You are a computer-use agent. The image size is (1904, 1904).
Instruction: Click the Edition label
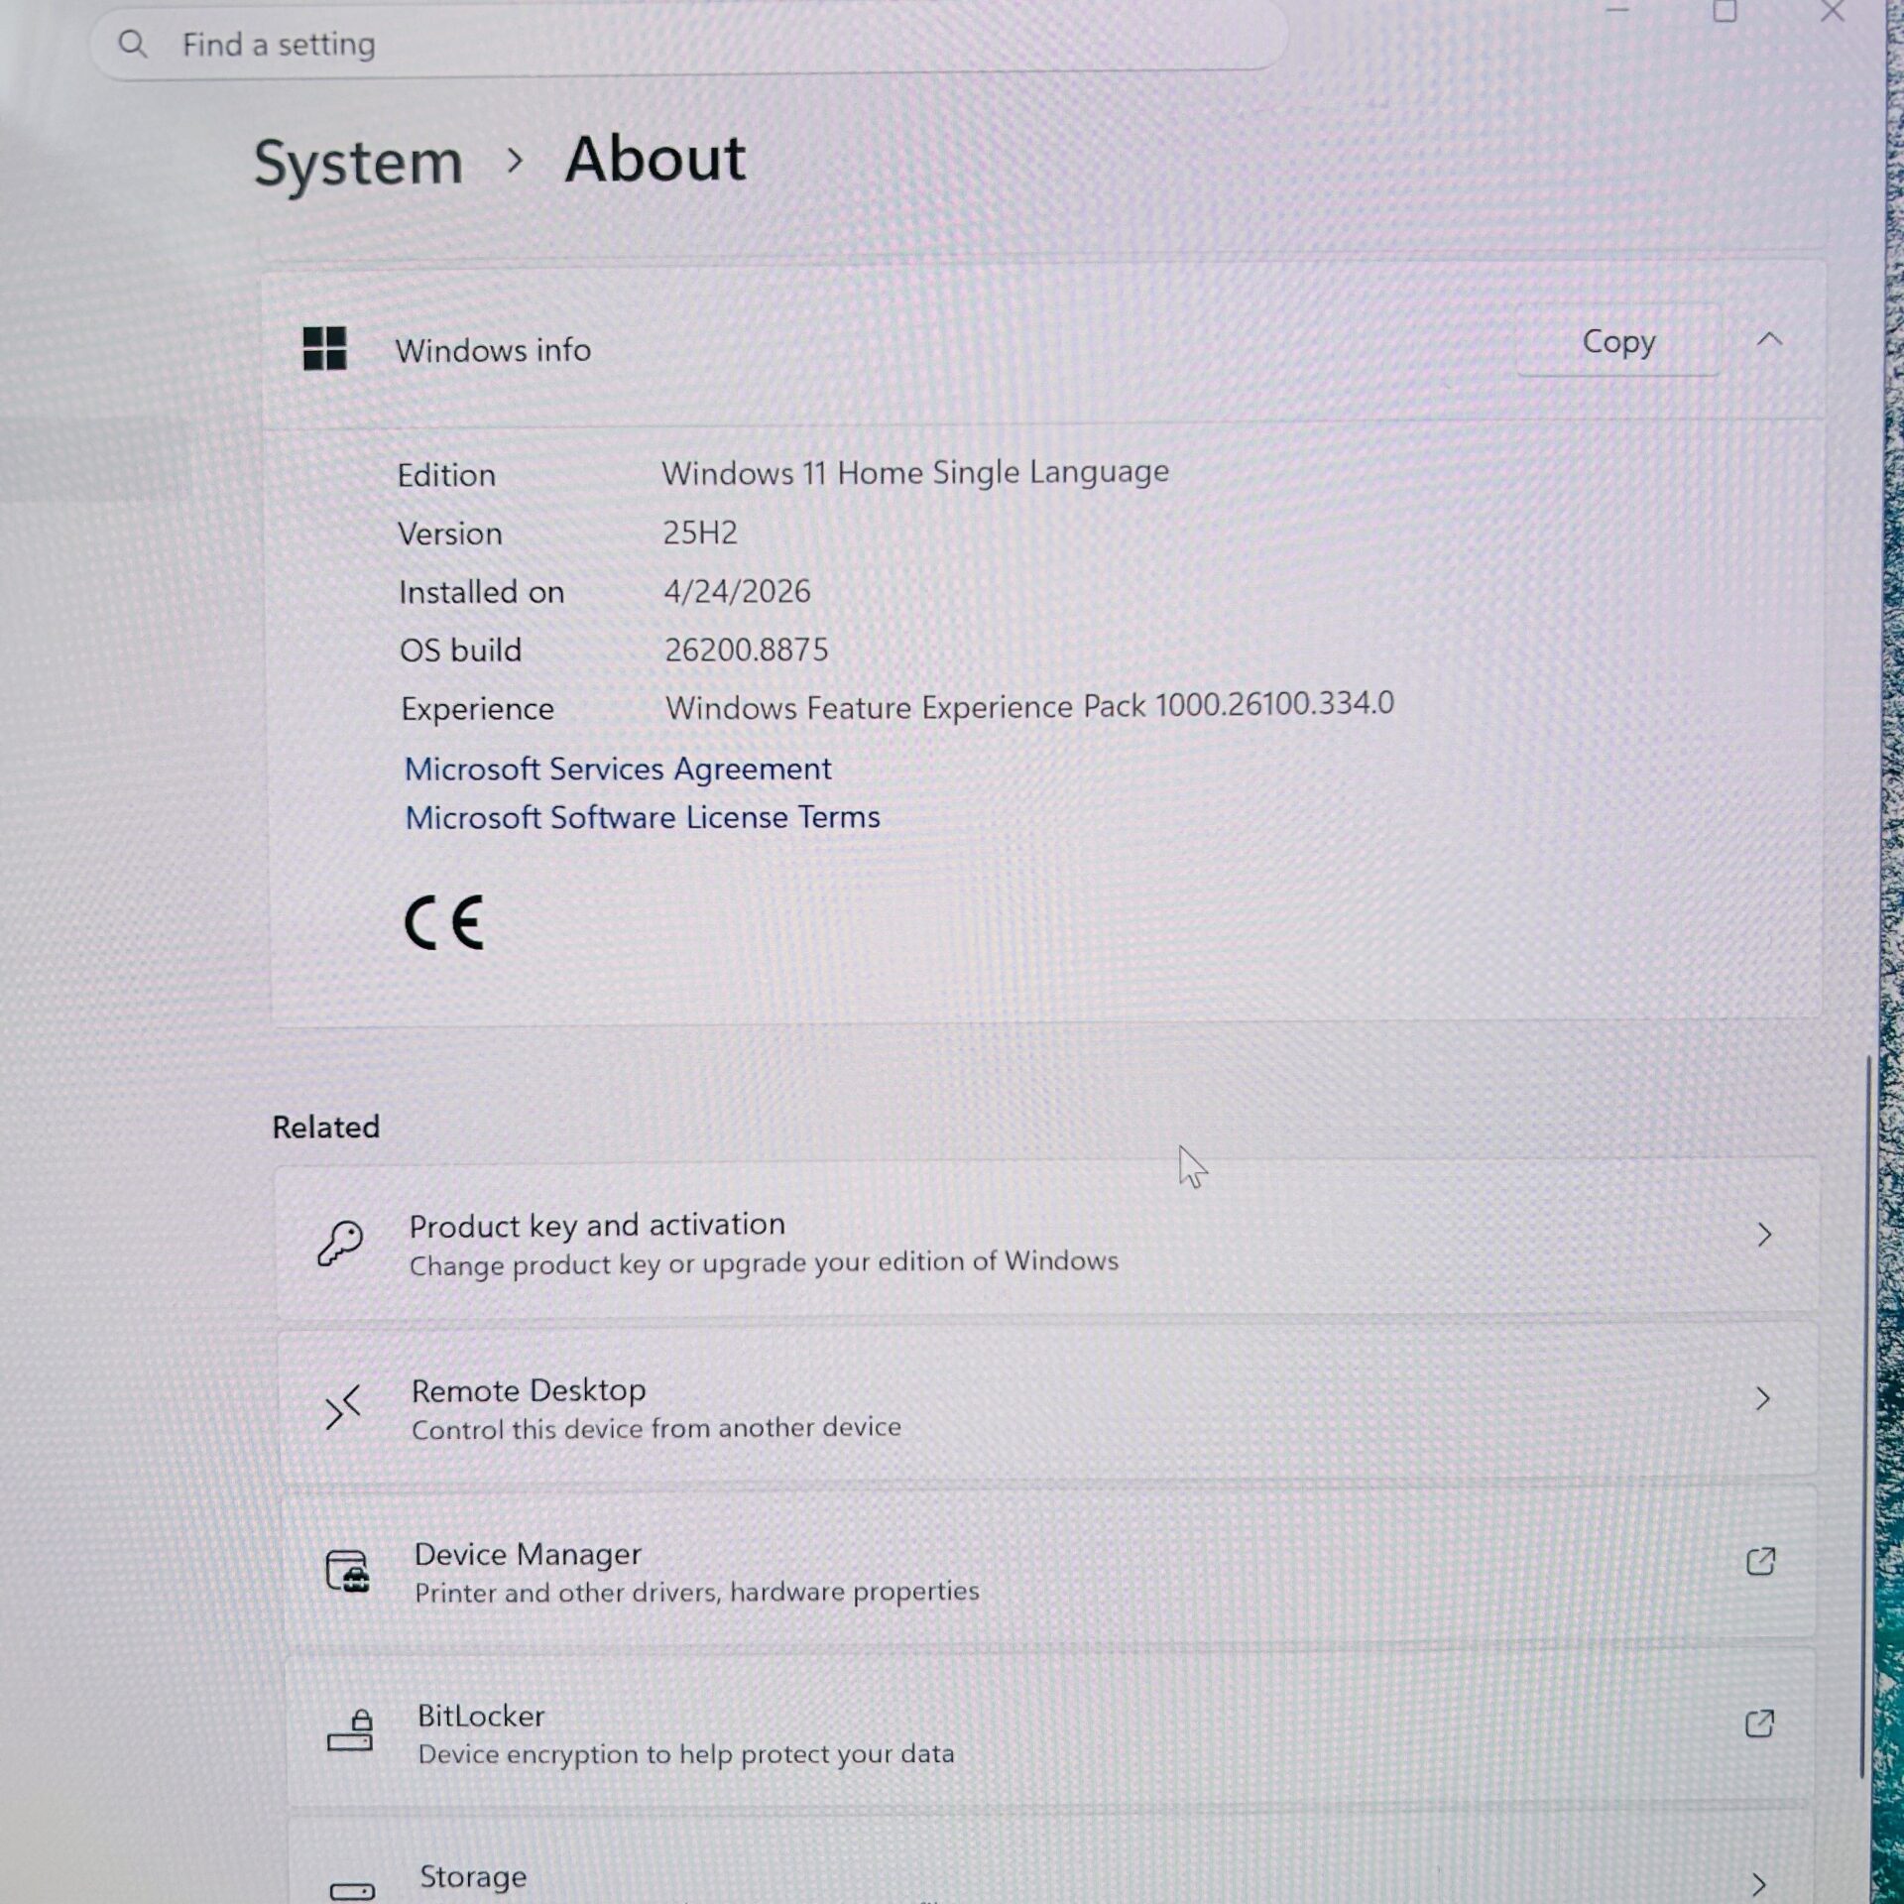tap(446, 475)
